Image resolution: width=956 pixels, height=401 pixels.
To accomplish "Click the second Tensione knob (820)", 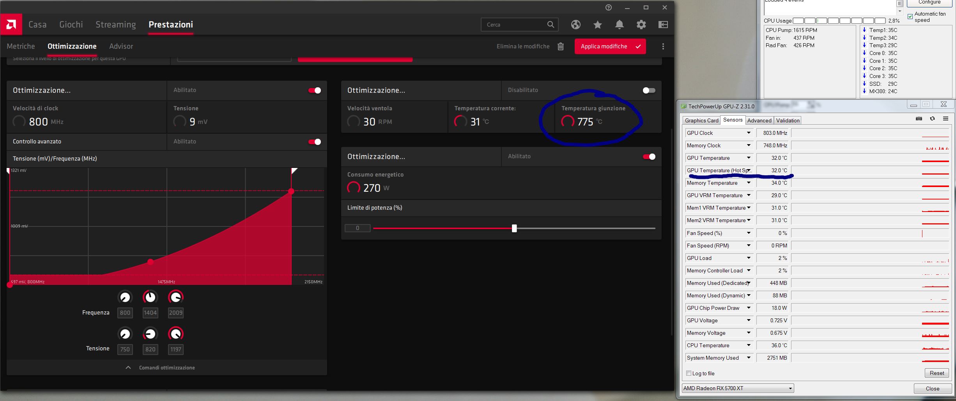I will coord(150,334).
